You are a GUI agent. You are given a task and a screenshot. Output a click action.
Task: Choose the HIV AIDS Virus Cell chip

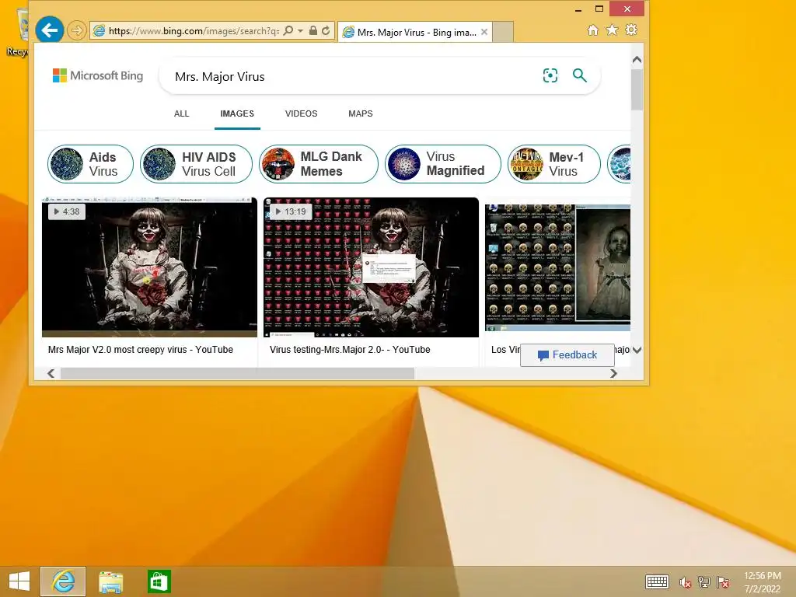coord(196,164)
